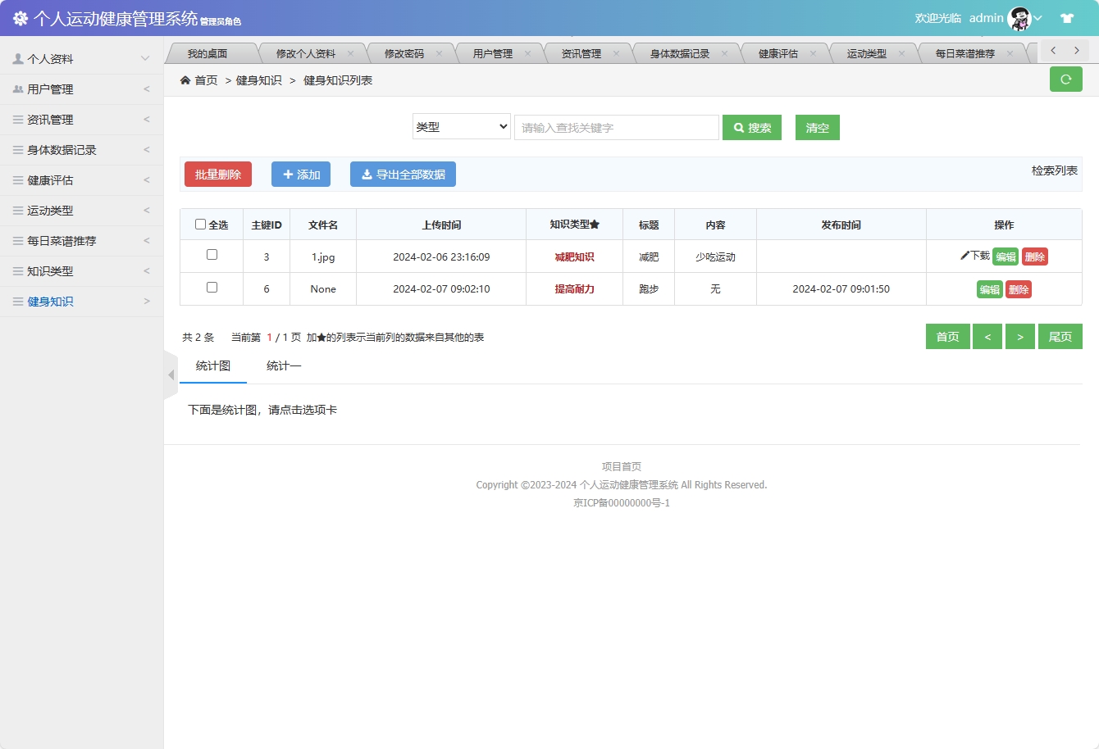This screenshot has height=749, width=1099.
Task: Click the 批量删除 button
Action: pos(217,174)
